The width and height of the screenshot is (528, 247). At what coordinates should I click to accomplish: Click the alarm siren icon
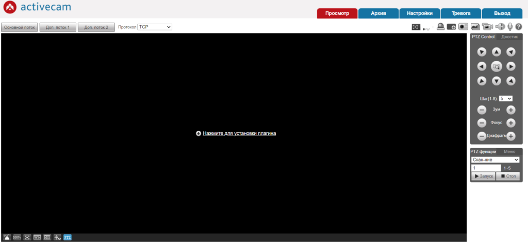440,27
